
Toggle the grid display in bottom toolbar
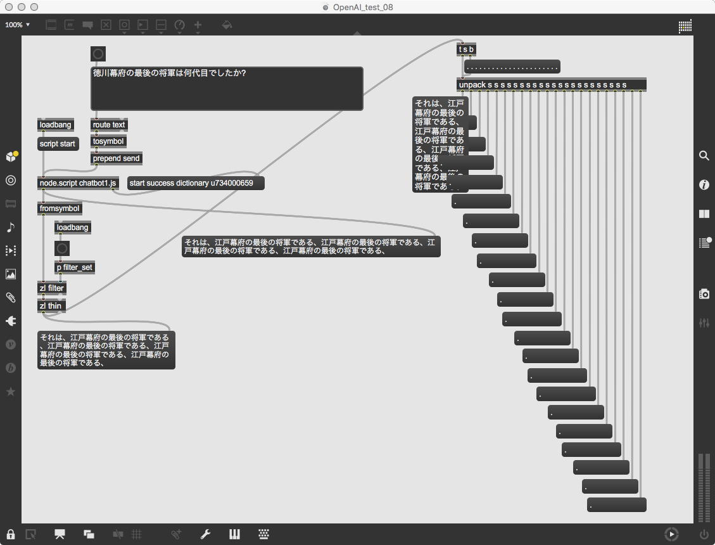tap(136, 534)
